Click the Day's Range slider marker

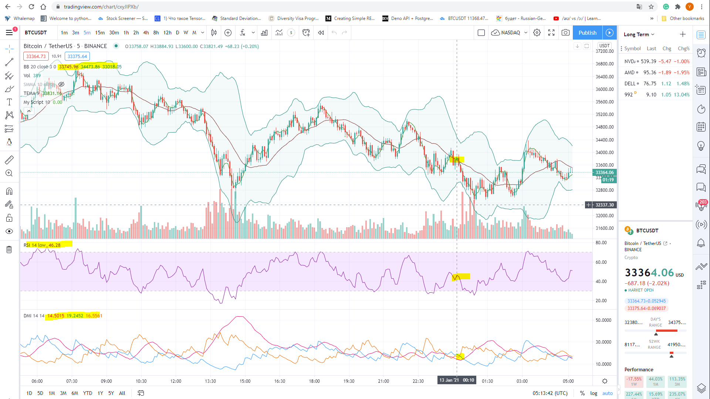(656, 335)
